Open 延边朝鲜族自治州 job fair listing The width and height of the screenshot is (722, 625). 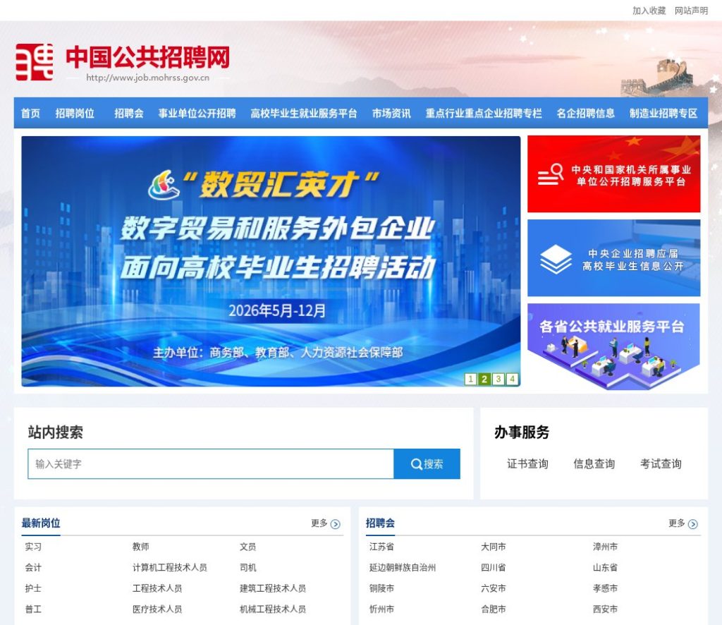point(403,567)
